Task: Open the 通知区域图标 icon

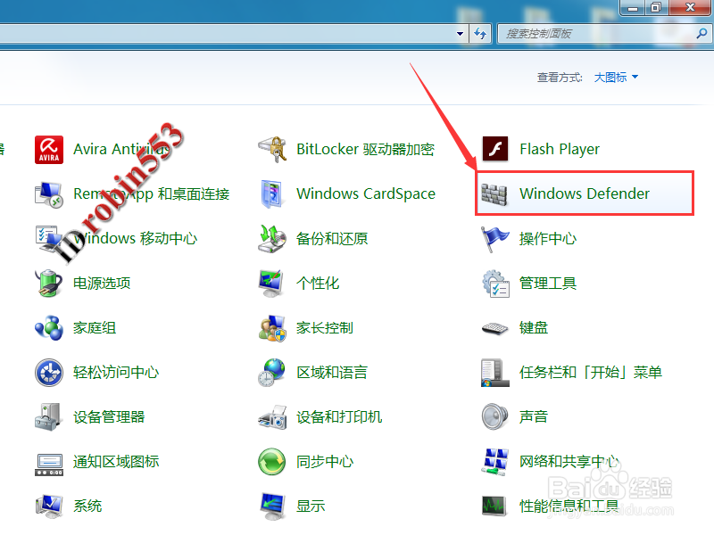Action: [49, 464]
